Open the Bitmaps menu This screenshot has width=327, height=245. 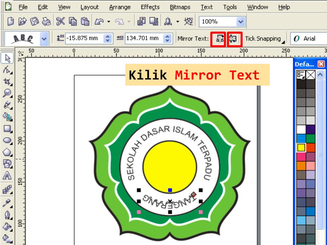click(180, 7)
